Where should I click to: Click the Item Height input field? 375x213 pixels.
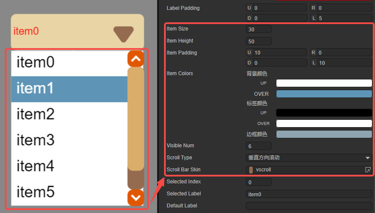(x=259, y=41)
